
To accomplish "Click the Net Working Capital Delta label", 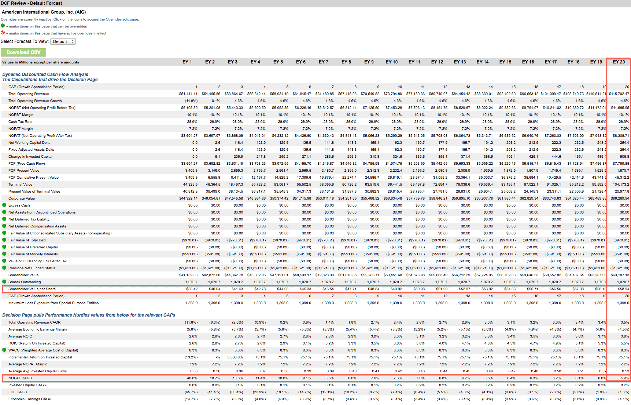I will 29,143.
